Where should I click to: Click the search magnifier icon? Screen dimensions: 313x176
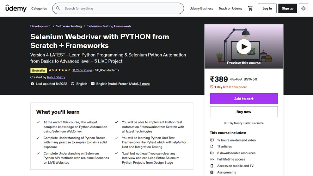pos(58,9)
